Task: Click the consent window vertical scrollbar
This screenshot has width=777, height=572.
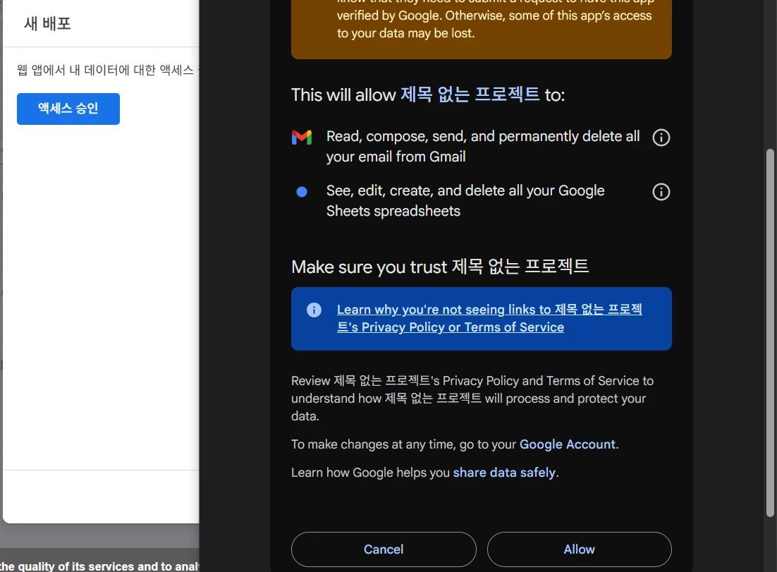Action: pyautogui.click(x=770, y=331)
